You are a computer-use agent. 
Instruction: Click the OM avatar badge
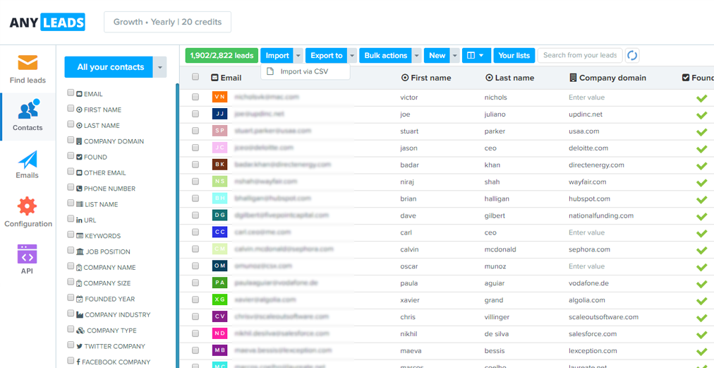[219, 266]
